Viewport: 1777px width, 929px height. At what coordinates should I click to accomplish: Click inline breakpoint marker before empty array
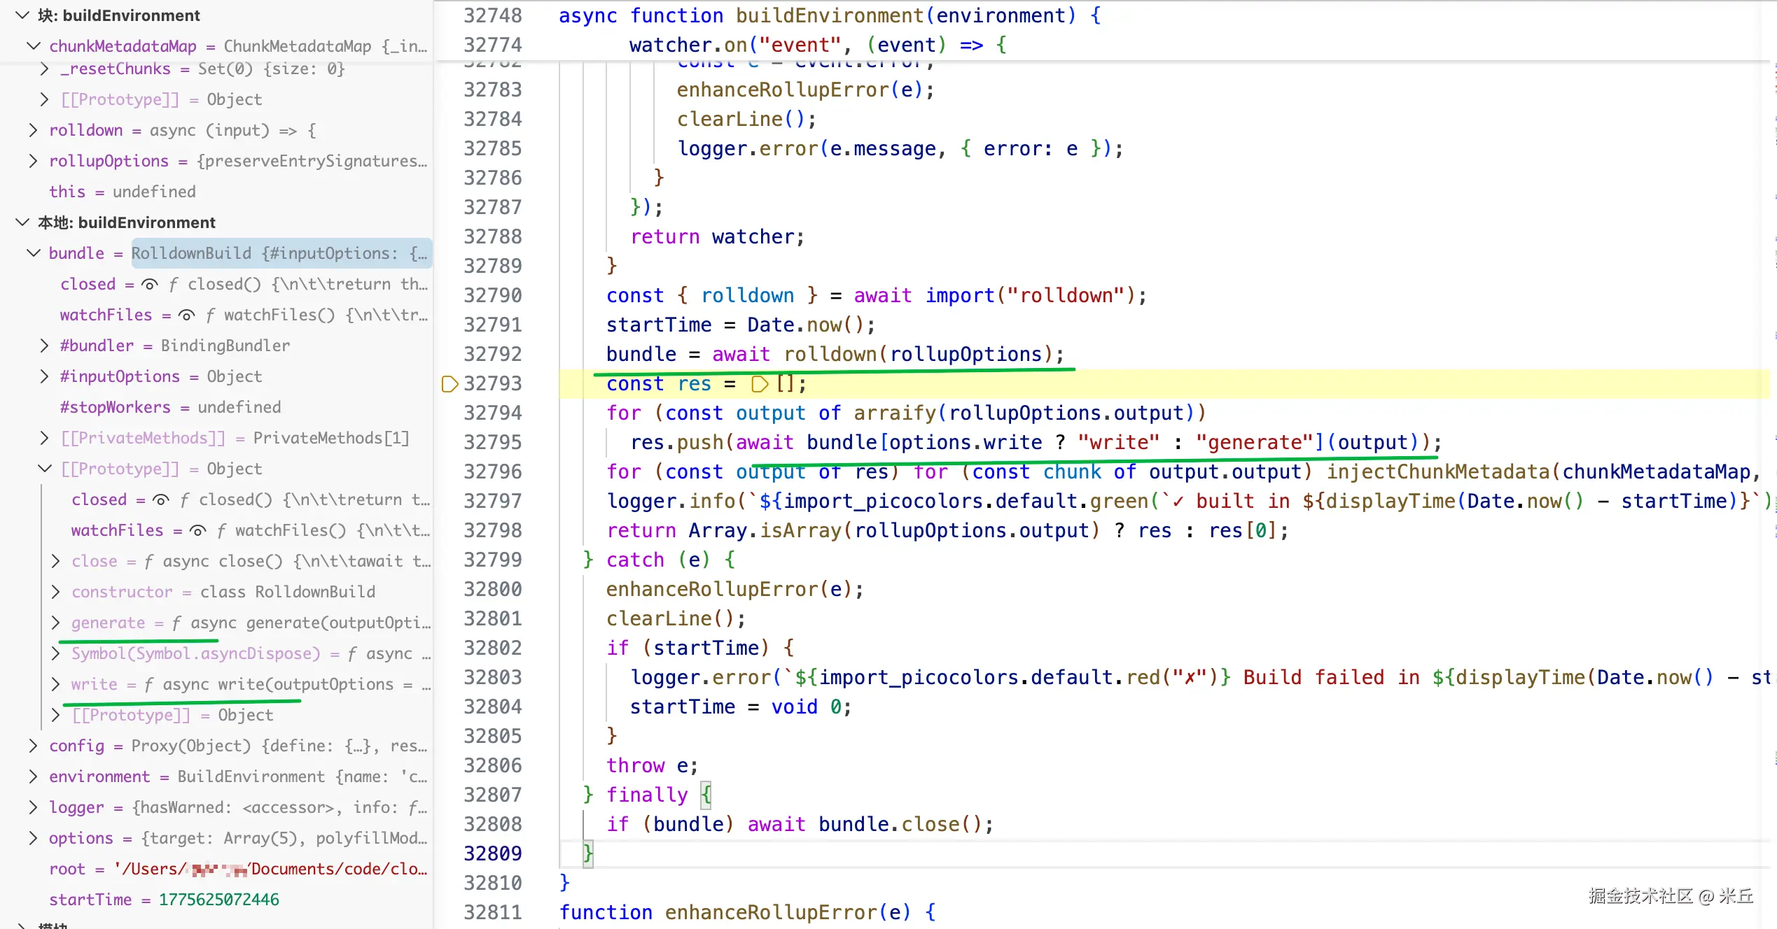(x=759, y=384)
